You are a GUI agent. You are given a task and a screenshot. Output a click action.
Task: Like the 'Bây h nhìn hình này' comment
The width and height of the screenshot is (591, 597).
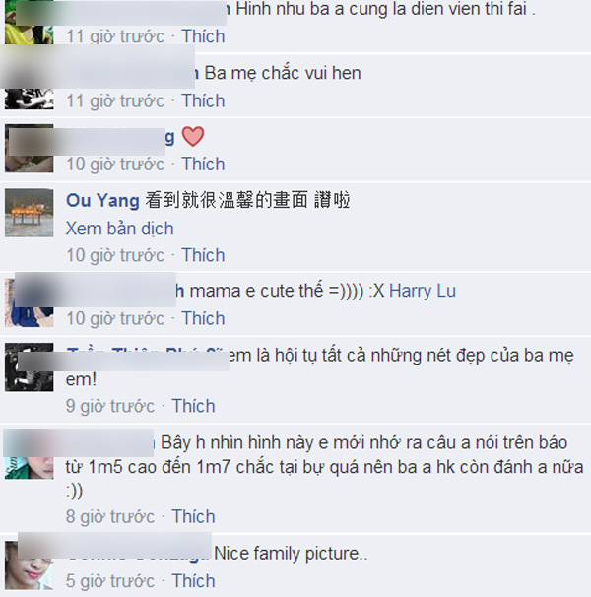click(193, 516)
